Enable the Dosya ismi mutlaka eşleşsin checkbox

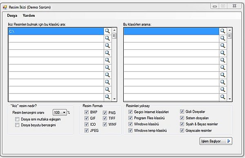[x=17, y=119]
